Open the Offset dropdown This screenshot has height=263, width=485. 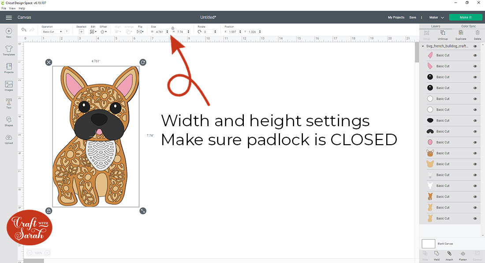click(x=103, y=32)
